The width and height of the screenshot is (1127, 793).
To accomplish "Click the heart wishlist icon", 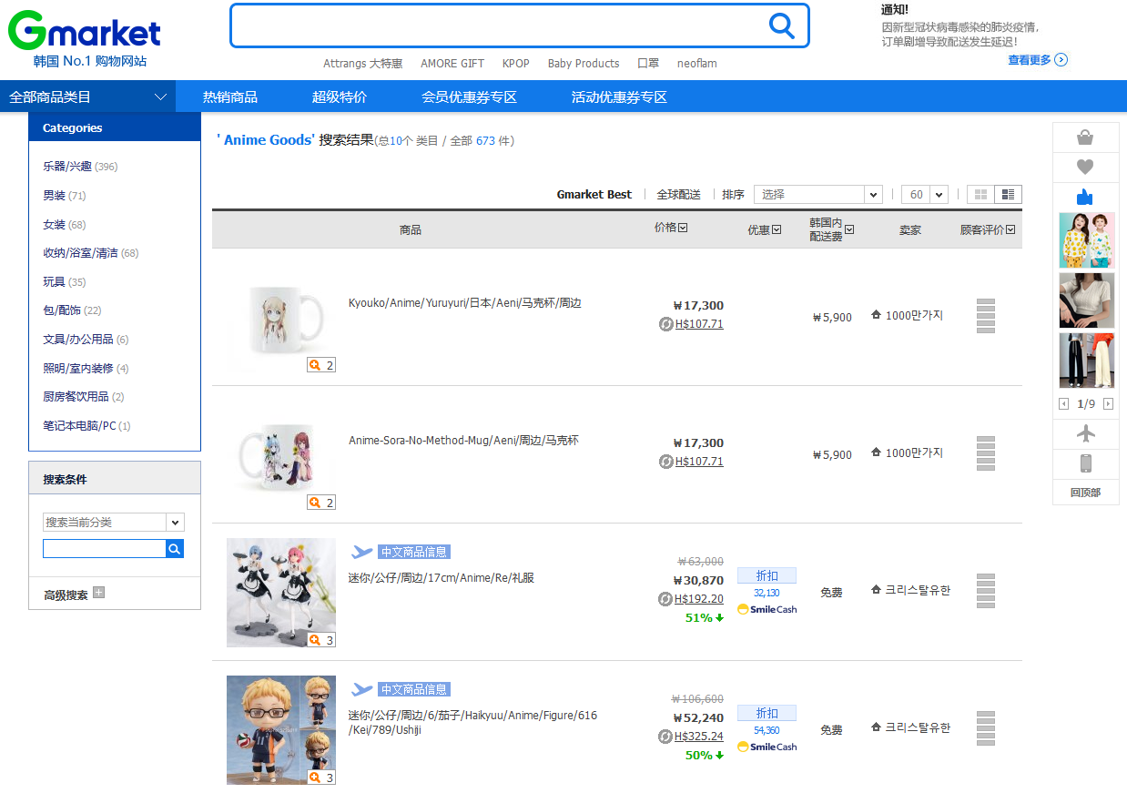I will 1084,168.
